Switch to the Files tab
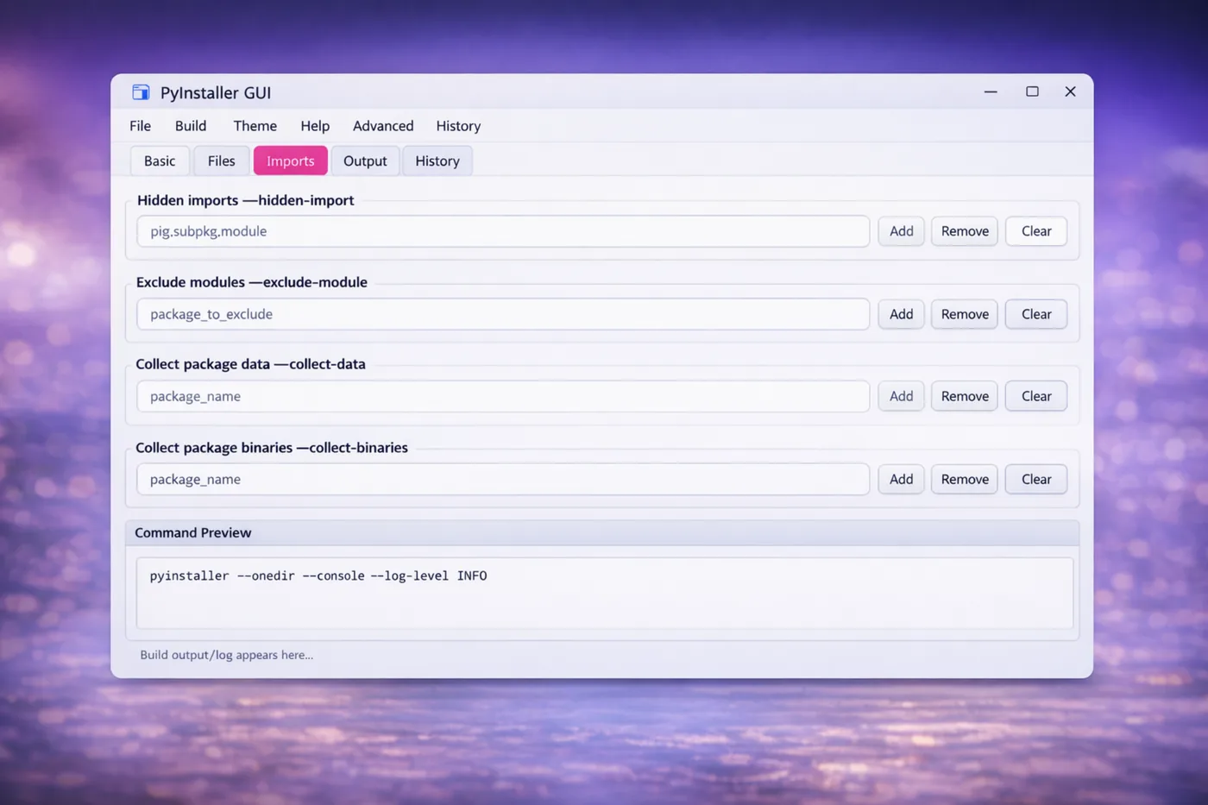1208x805 pixels. [x=221, y=160]
